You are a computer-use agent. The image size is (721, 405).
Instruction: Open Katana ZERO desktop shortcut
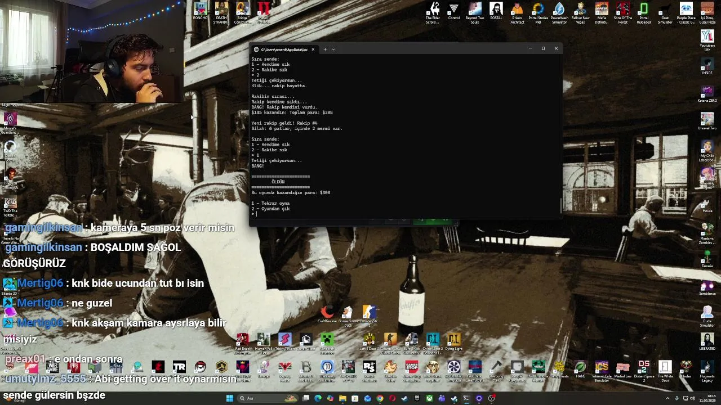coord(707,94)
